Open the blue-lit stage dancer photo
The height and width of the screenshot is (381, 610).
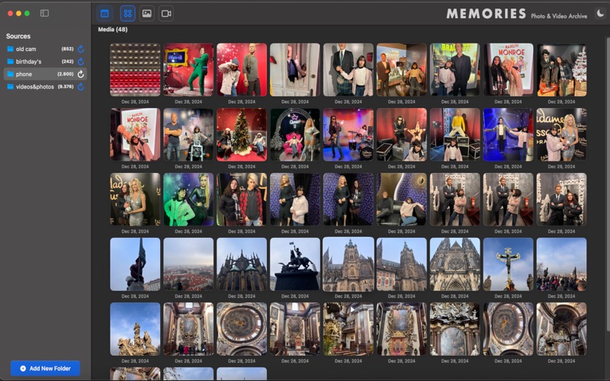[508, 135]
